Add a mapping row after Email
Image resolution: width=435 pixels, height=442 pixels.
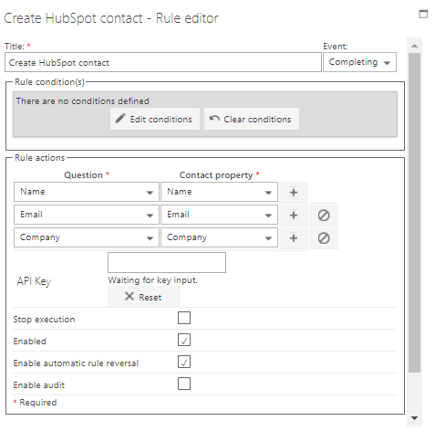coord(294,216)
